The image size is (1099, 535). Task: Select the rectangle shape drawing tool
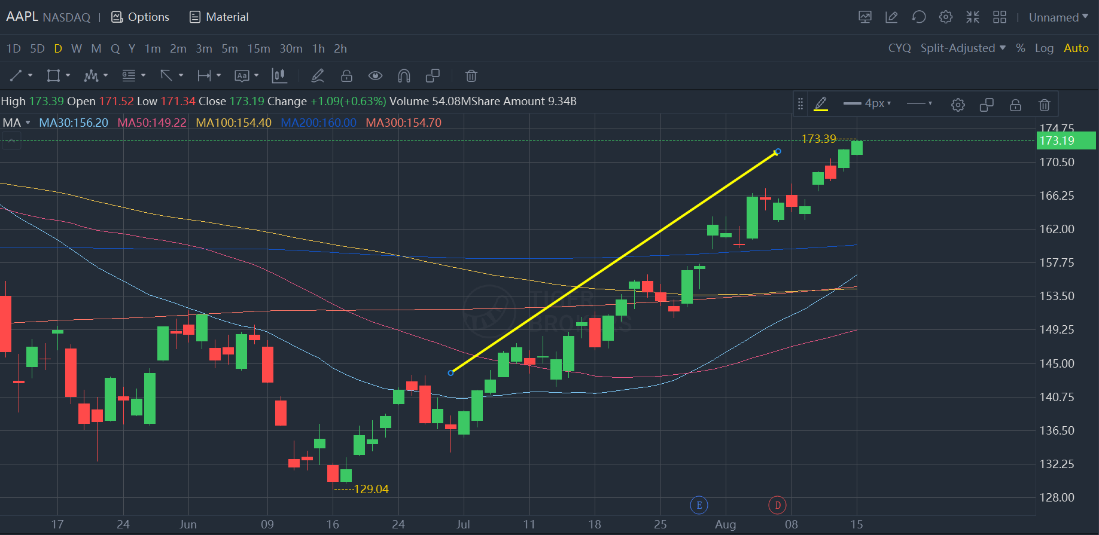(x=53, y=76)
